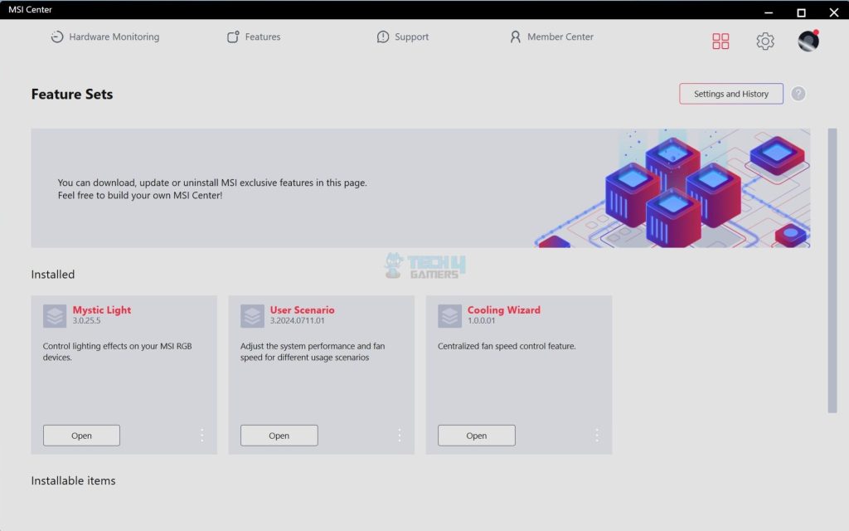This screenshot has width=849, height=531.
Task: Click the Hardware Monitoring gauge icon
Action: click(56, 37)
